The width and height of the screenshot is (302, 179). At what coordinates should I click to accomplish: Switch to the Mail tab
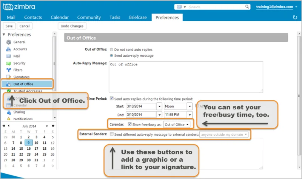11,17
